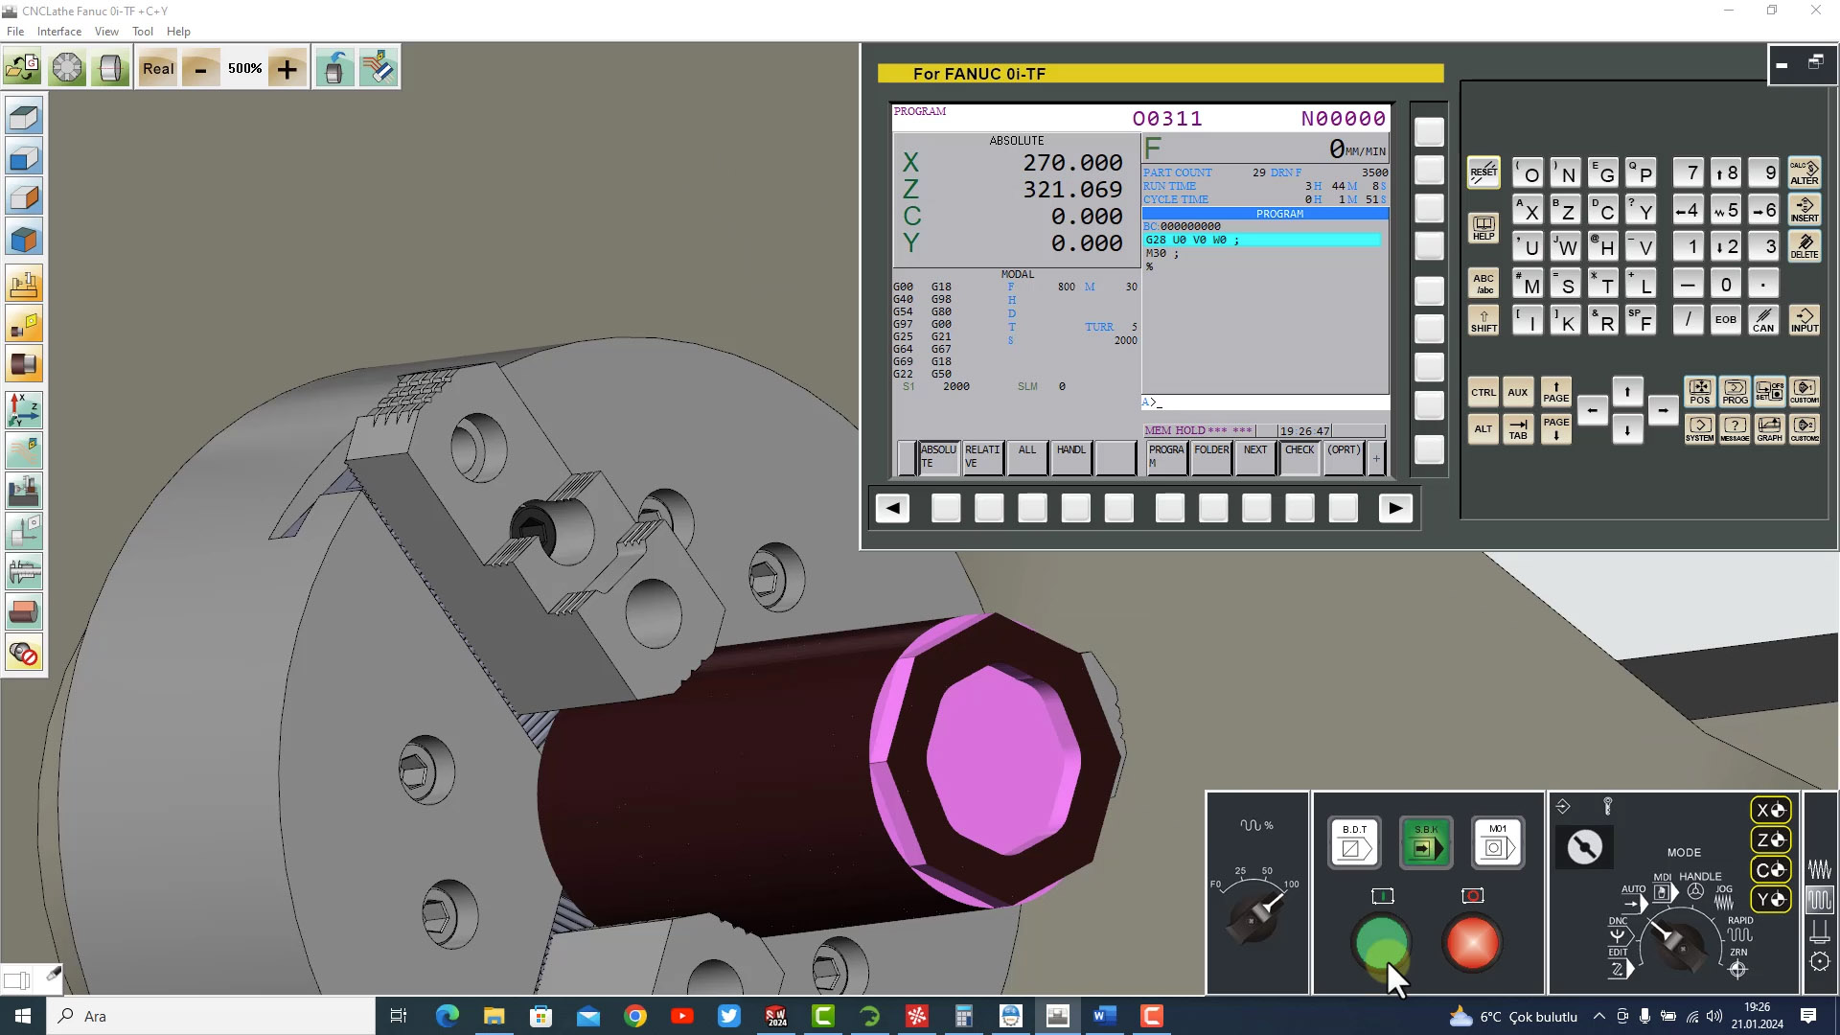Open the View menu
Screen dimensions: 1840x1035
point(106,32)
